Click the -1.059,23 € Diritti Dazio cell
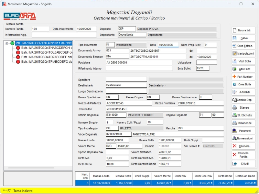Viewport: 259px width, 194px height. [224, 183]
